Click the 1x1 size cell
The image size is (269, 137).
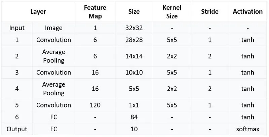point(134,105)
